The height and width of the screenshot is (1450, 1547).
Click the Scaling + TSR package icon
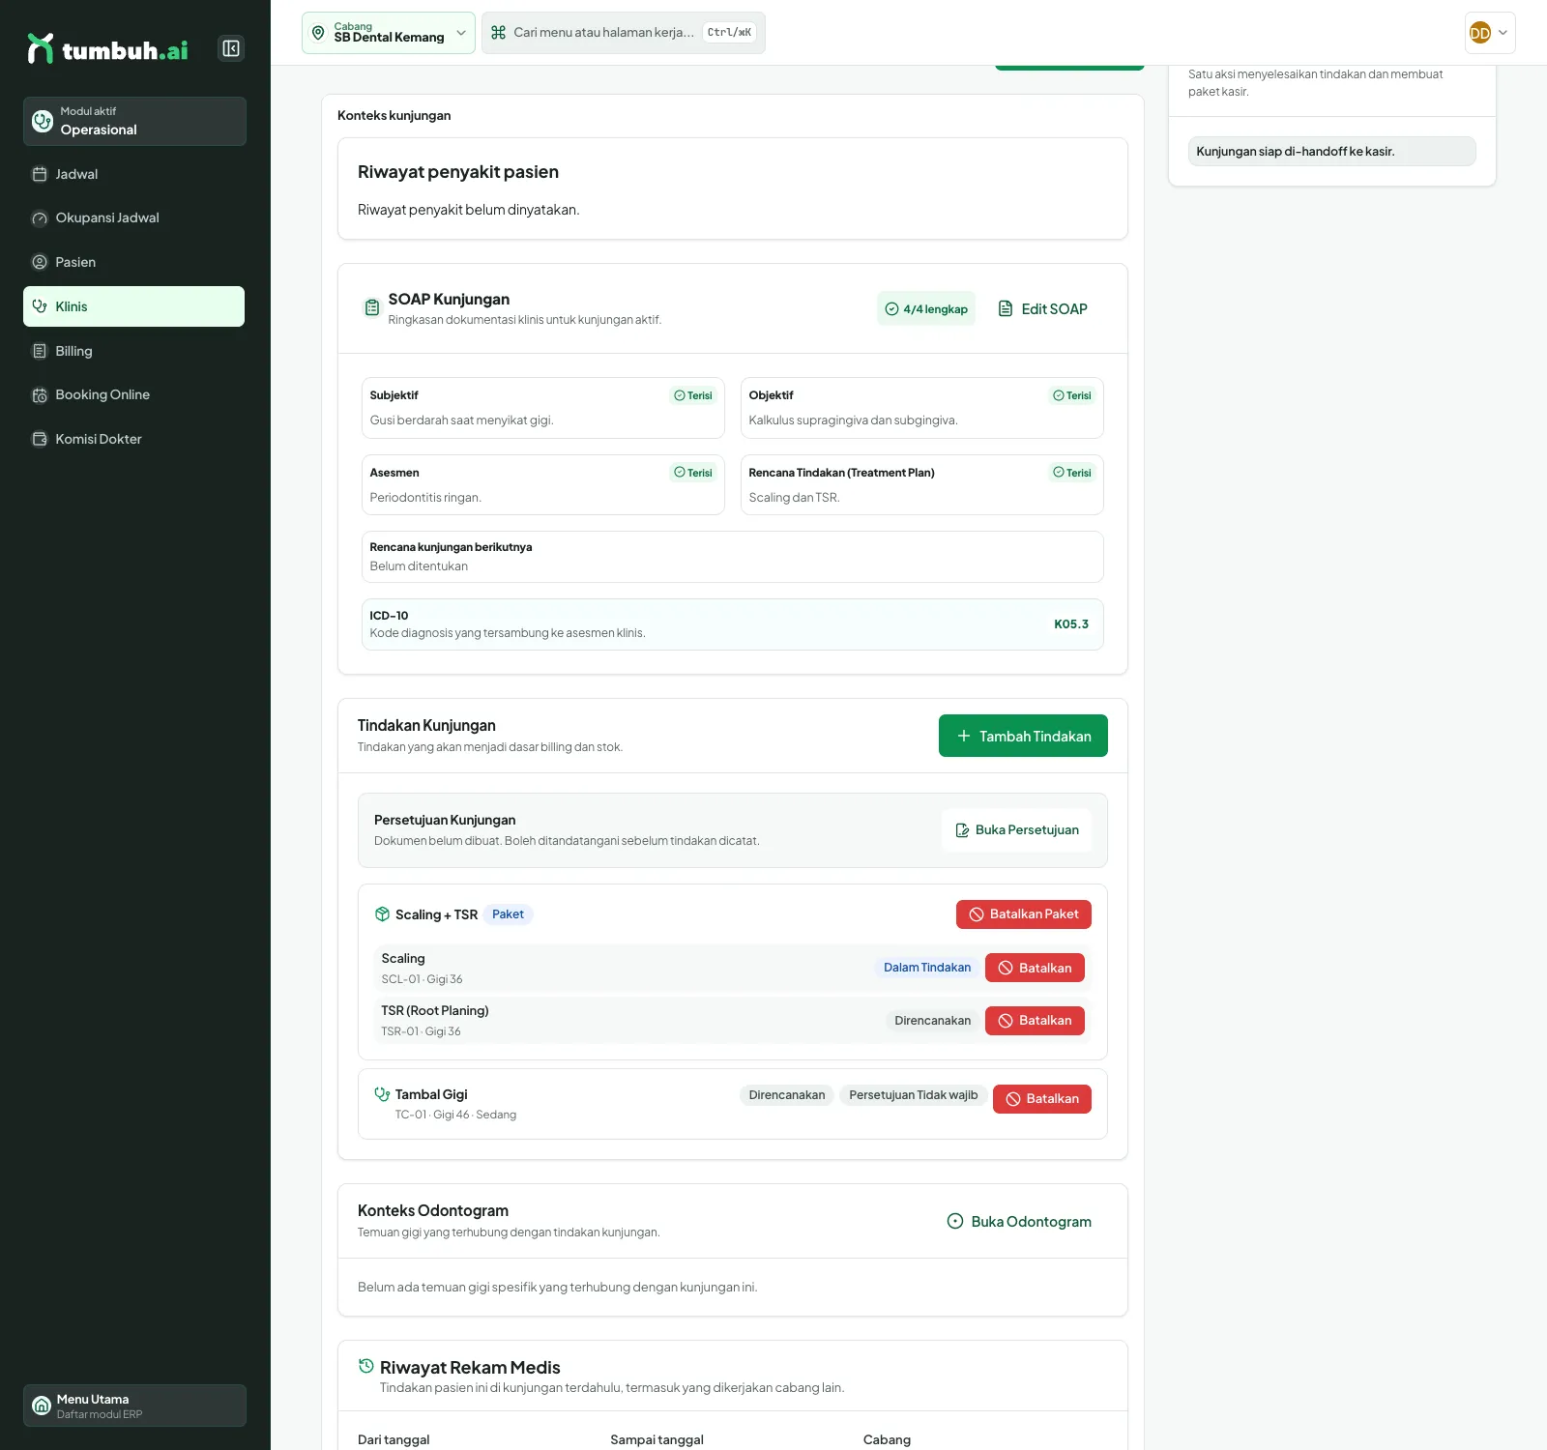point(383,914)
